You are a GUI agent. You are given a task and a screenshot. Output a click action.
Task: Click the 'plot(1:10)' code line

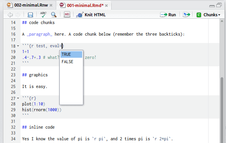tap(34, 104)
